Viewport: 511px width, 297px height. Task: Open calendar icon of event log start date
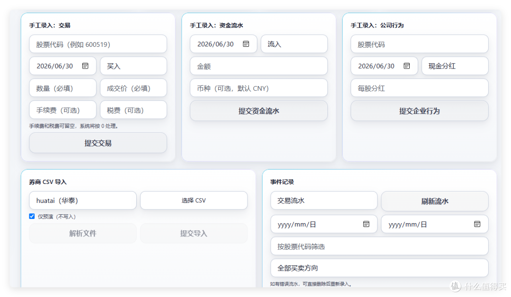tap(366, 224)
